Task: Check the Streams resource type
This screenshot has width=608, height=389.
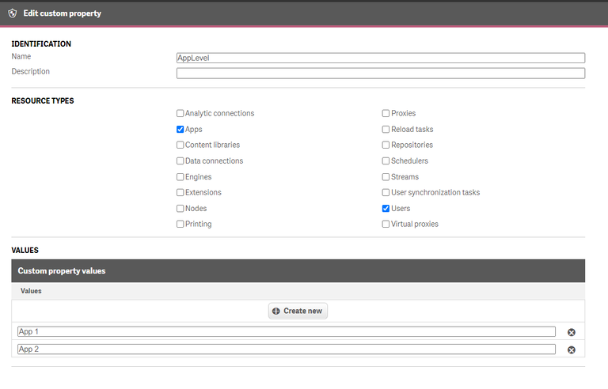Action: [x=386, y=177]
